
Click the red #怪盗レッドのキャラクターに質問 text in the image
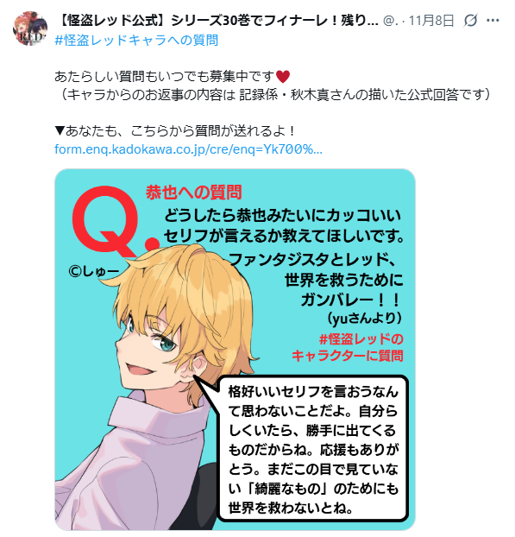(x=348, y=347)
